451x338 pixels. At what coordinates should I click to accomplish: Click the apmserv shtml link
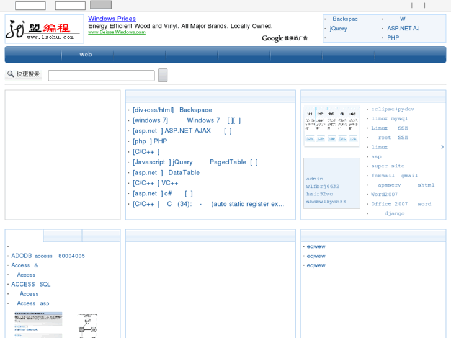coord(406,185)
